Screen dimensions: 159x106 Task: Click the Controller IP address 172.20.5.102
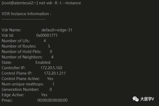51,68
